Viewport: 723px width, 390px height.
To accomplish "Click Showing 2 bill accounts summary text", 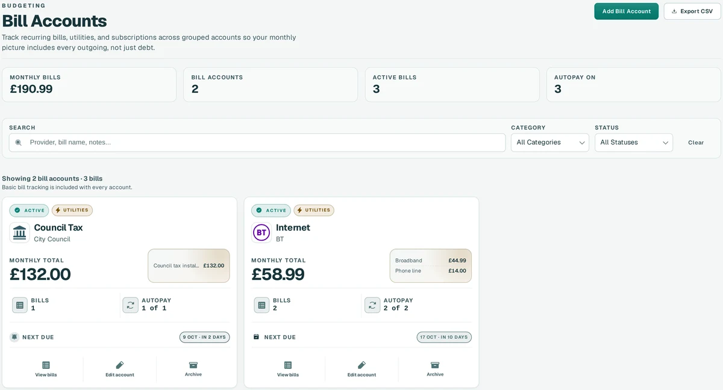I will pyautogui.click(x=52, y=179).
